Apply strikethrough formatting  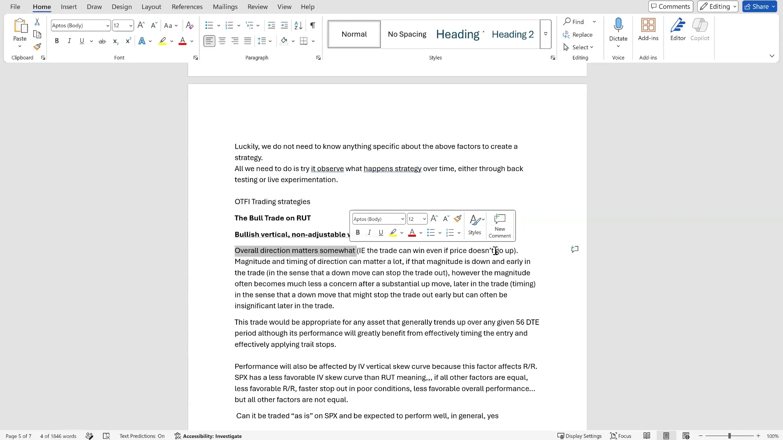click(102, 41)
